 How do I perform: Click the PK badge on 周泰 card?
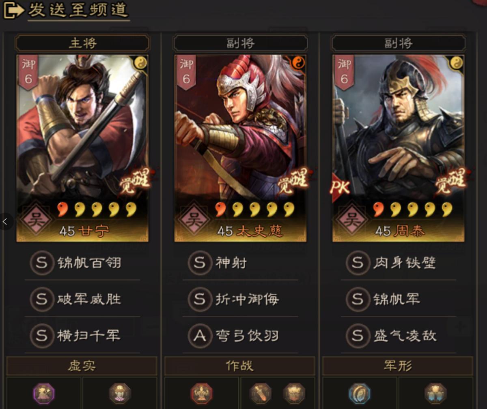point(340,187)
